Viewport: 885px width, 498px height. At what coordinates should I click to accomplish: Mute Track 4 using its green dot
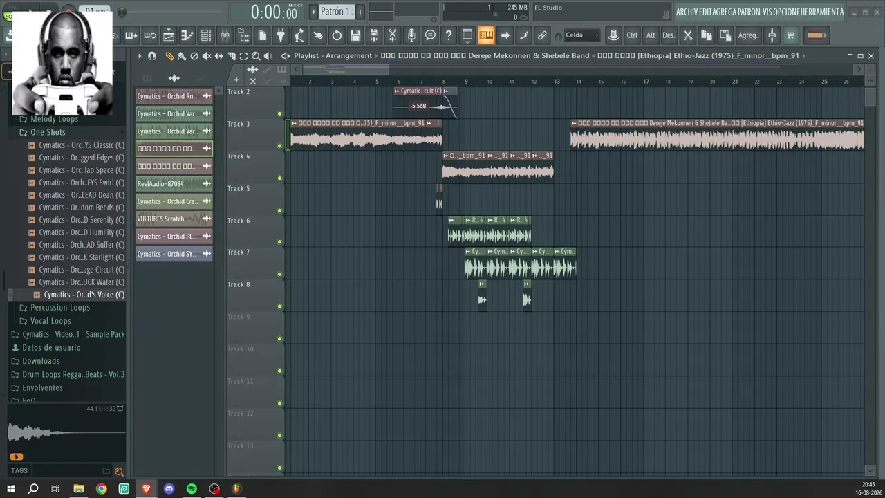coord(280,178)
